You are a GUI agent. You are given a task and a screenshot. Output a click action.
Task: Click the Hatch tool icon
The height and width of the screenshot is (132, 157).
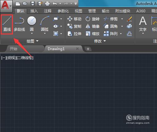[x=56, y=34]
